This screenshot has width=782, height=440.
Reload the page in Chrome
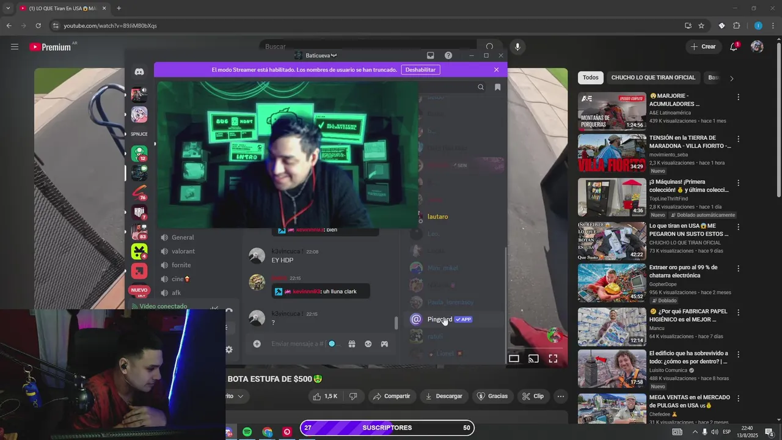tap(38, 26)
